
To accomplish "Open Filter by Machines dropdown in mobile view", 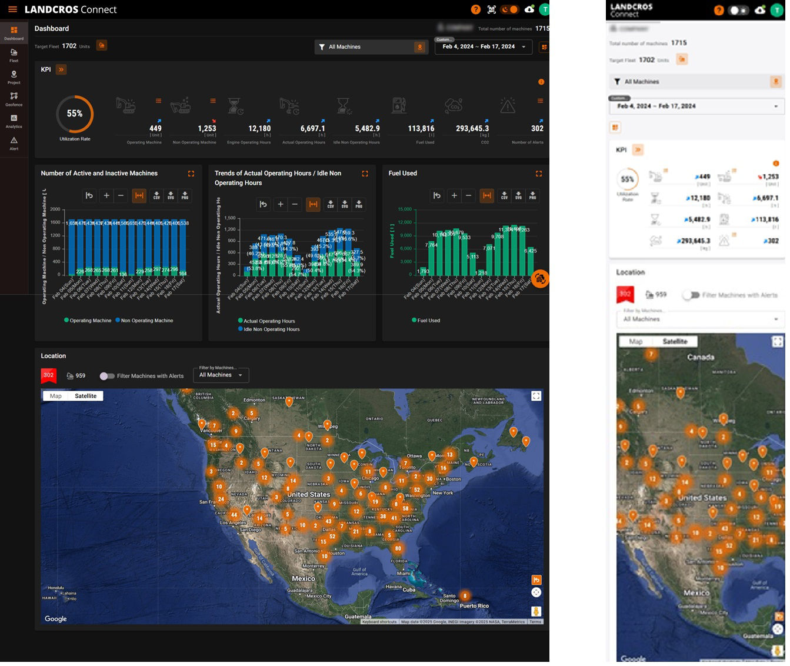I will 700,318.
